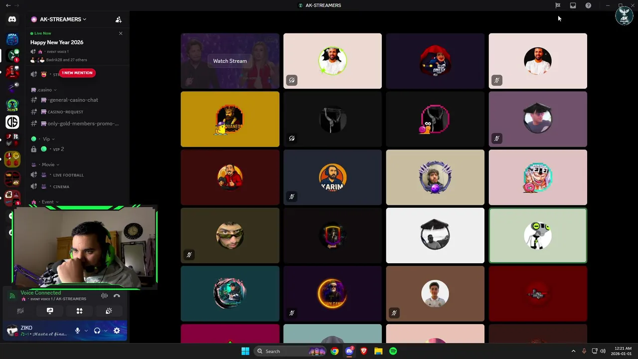This screenshot has height=359, width=638.
Task: Open microphone input options chevron
Action: (86, 331)
